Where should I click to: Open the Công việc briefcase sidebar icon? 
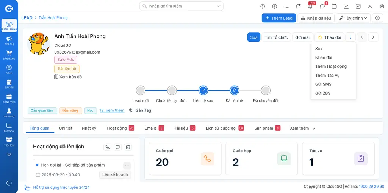[9, 98]
